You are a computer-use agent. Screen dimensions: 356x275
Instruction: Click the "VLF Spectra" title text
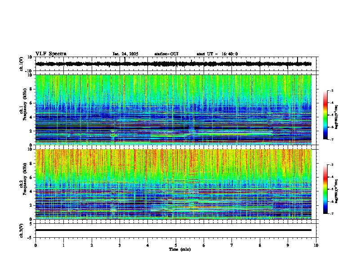point(51,54)
